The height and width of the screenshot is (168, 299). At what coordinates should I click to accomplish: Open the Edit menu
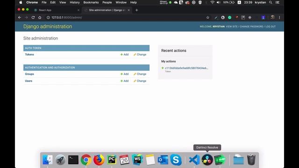[x=53, y=2]
